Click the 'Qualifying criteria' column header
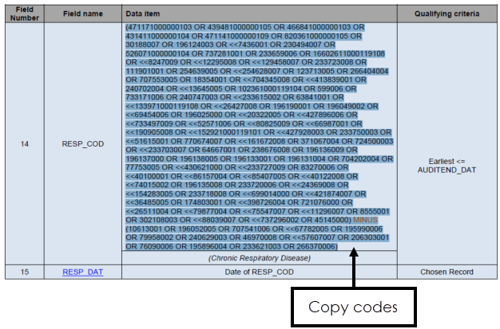Image resolution: width=500 pixels, height=329 pixels. (447, 14)
